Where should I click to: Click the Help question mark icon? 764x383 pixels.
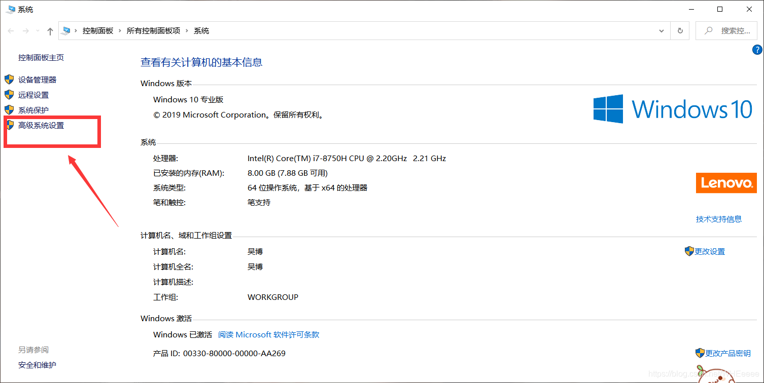[x=757, y=50]
